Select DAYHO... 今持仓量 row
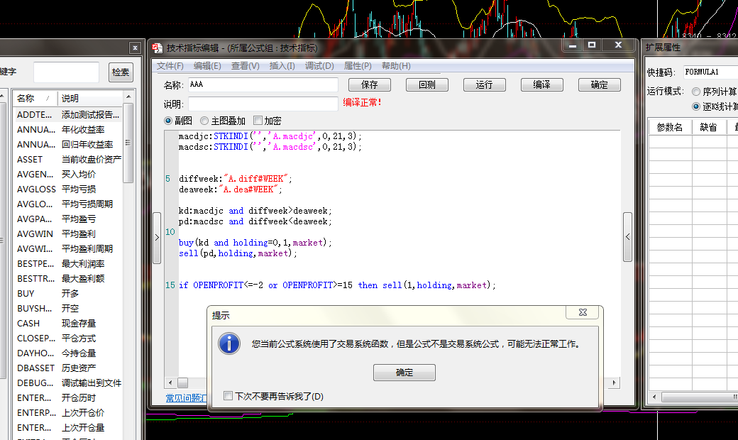This screenshot has width=738, height=440. click(68, 353)
